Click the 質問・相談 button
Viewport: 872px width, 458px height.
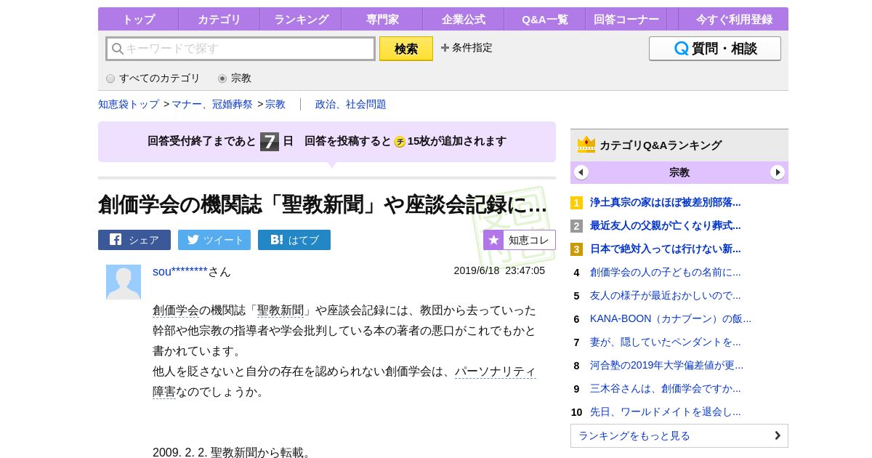point(715,49)
